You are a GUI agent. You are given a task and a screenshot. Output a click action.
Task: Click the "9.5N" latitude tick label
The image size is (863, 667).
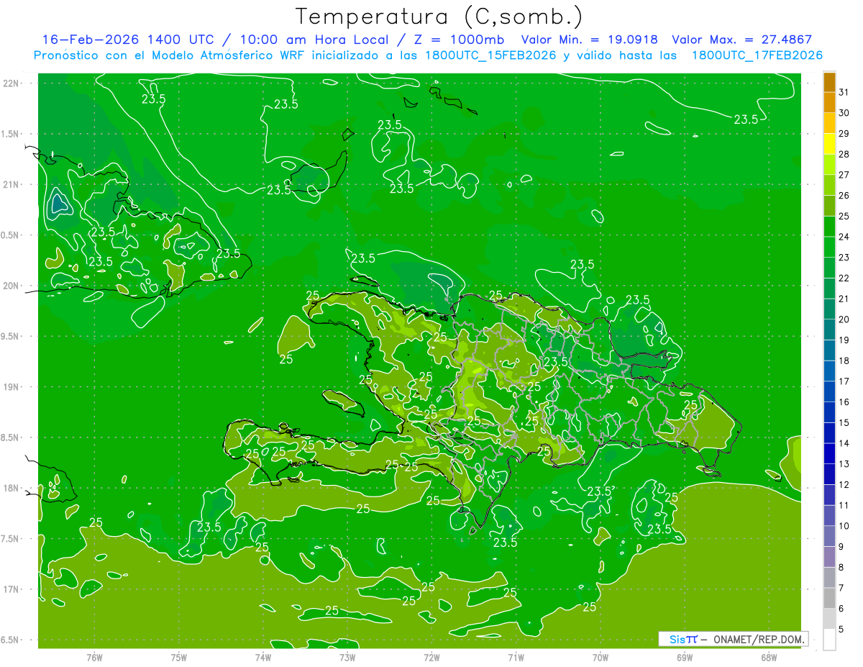[x=11, y=336]
